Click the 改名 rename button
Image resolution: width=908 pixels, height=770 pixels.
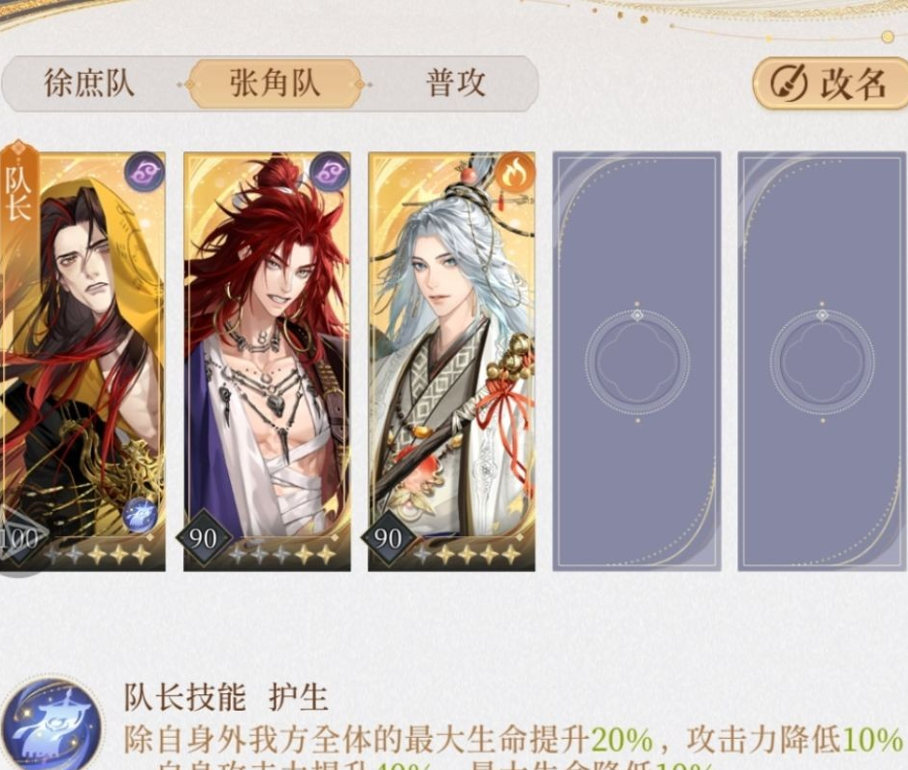click(x=829, y=83)
